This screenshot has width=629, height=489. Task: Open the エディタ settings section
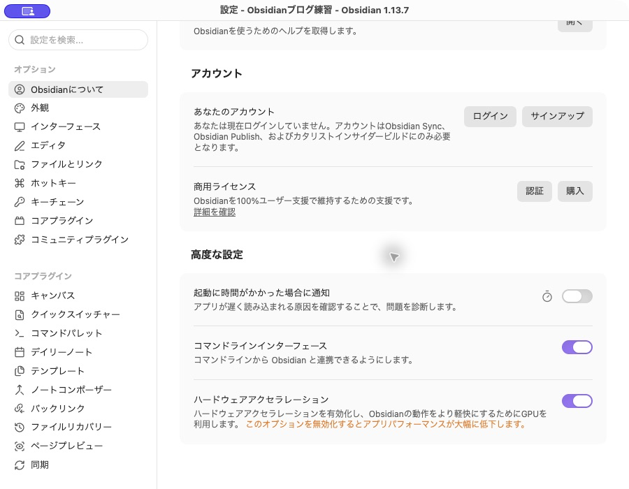point(78,146)
